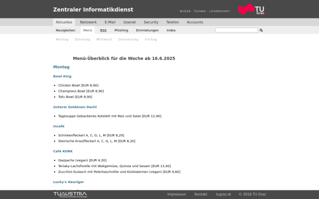The image size is (319, 199).
Task: Open the Netzwerk main tab
Action: point(88,22)
